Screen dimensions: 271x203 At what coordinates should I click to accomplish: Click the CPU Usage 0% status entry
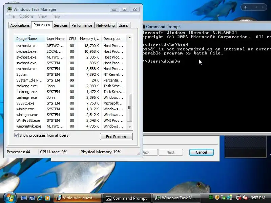(x=54, y=152)
